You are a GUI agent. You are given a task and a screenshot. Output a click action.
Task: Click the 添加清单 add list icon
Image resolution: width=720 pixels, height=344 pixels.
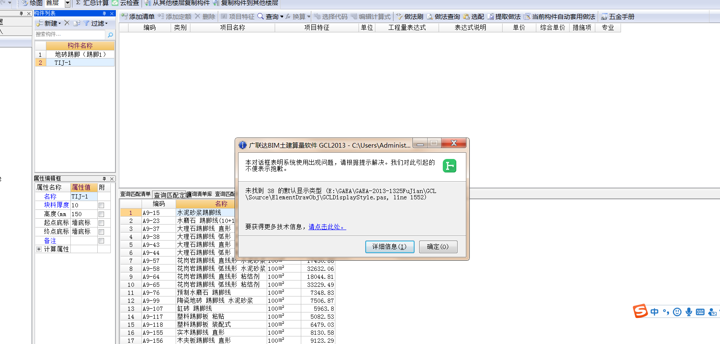[x=125, y=16]
